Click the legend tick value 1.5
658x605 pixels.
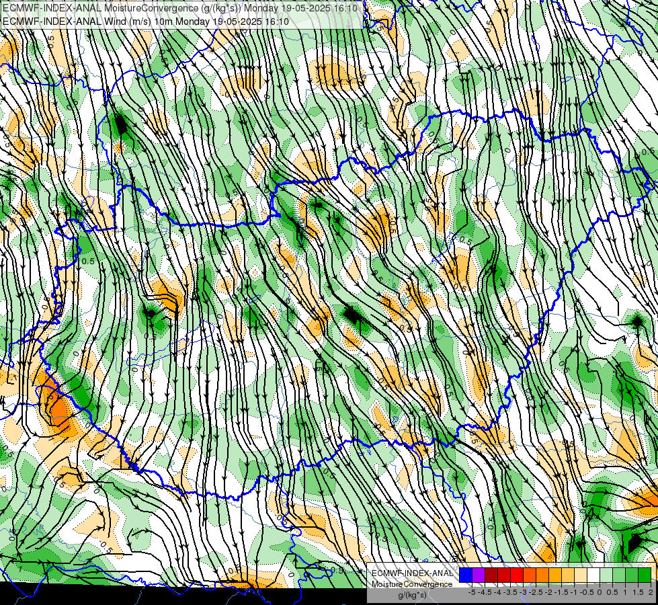click(x=639, y=592)
